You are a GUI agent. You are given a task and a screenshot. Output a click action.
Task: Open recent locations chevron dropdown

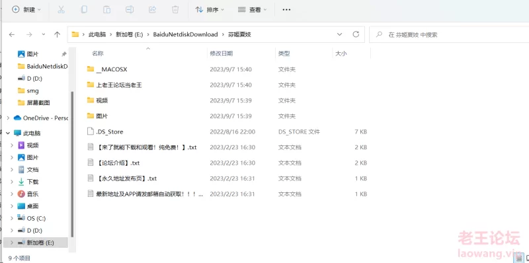pyautogui.click(x=43, y=34)
